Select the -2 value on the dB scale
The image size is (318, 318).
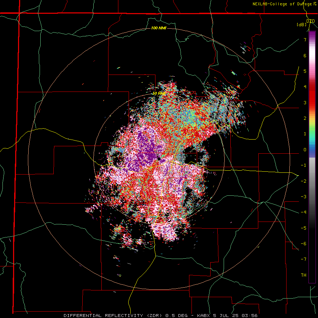304,181
